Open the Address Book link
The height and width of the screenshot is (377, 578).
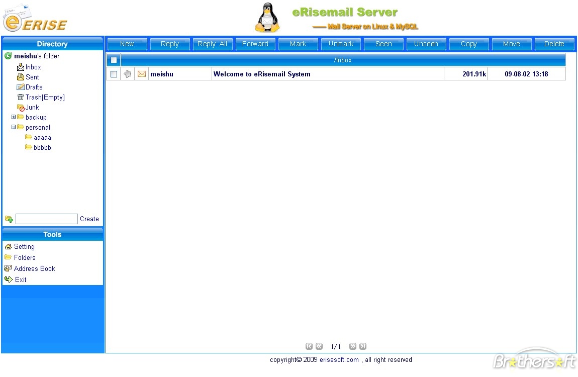click(34, 268)
